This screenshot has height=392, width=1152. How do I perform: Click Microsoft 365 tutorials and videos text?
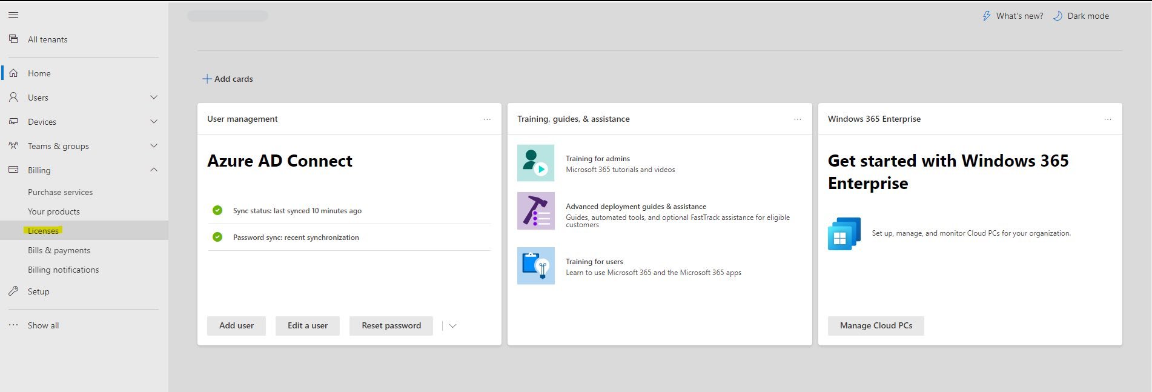[x=620, y=170]
